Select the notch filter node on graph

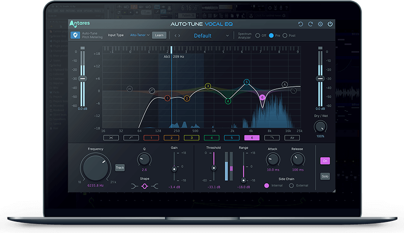click(x=130, y=89)
